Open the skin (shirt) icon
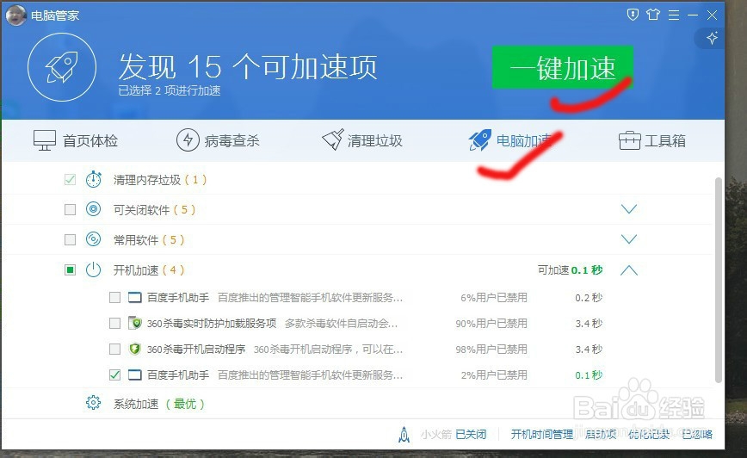This screenshot has height=458, width=747. click(652, 15)
